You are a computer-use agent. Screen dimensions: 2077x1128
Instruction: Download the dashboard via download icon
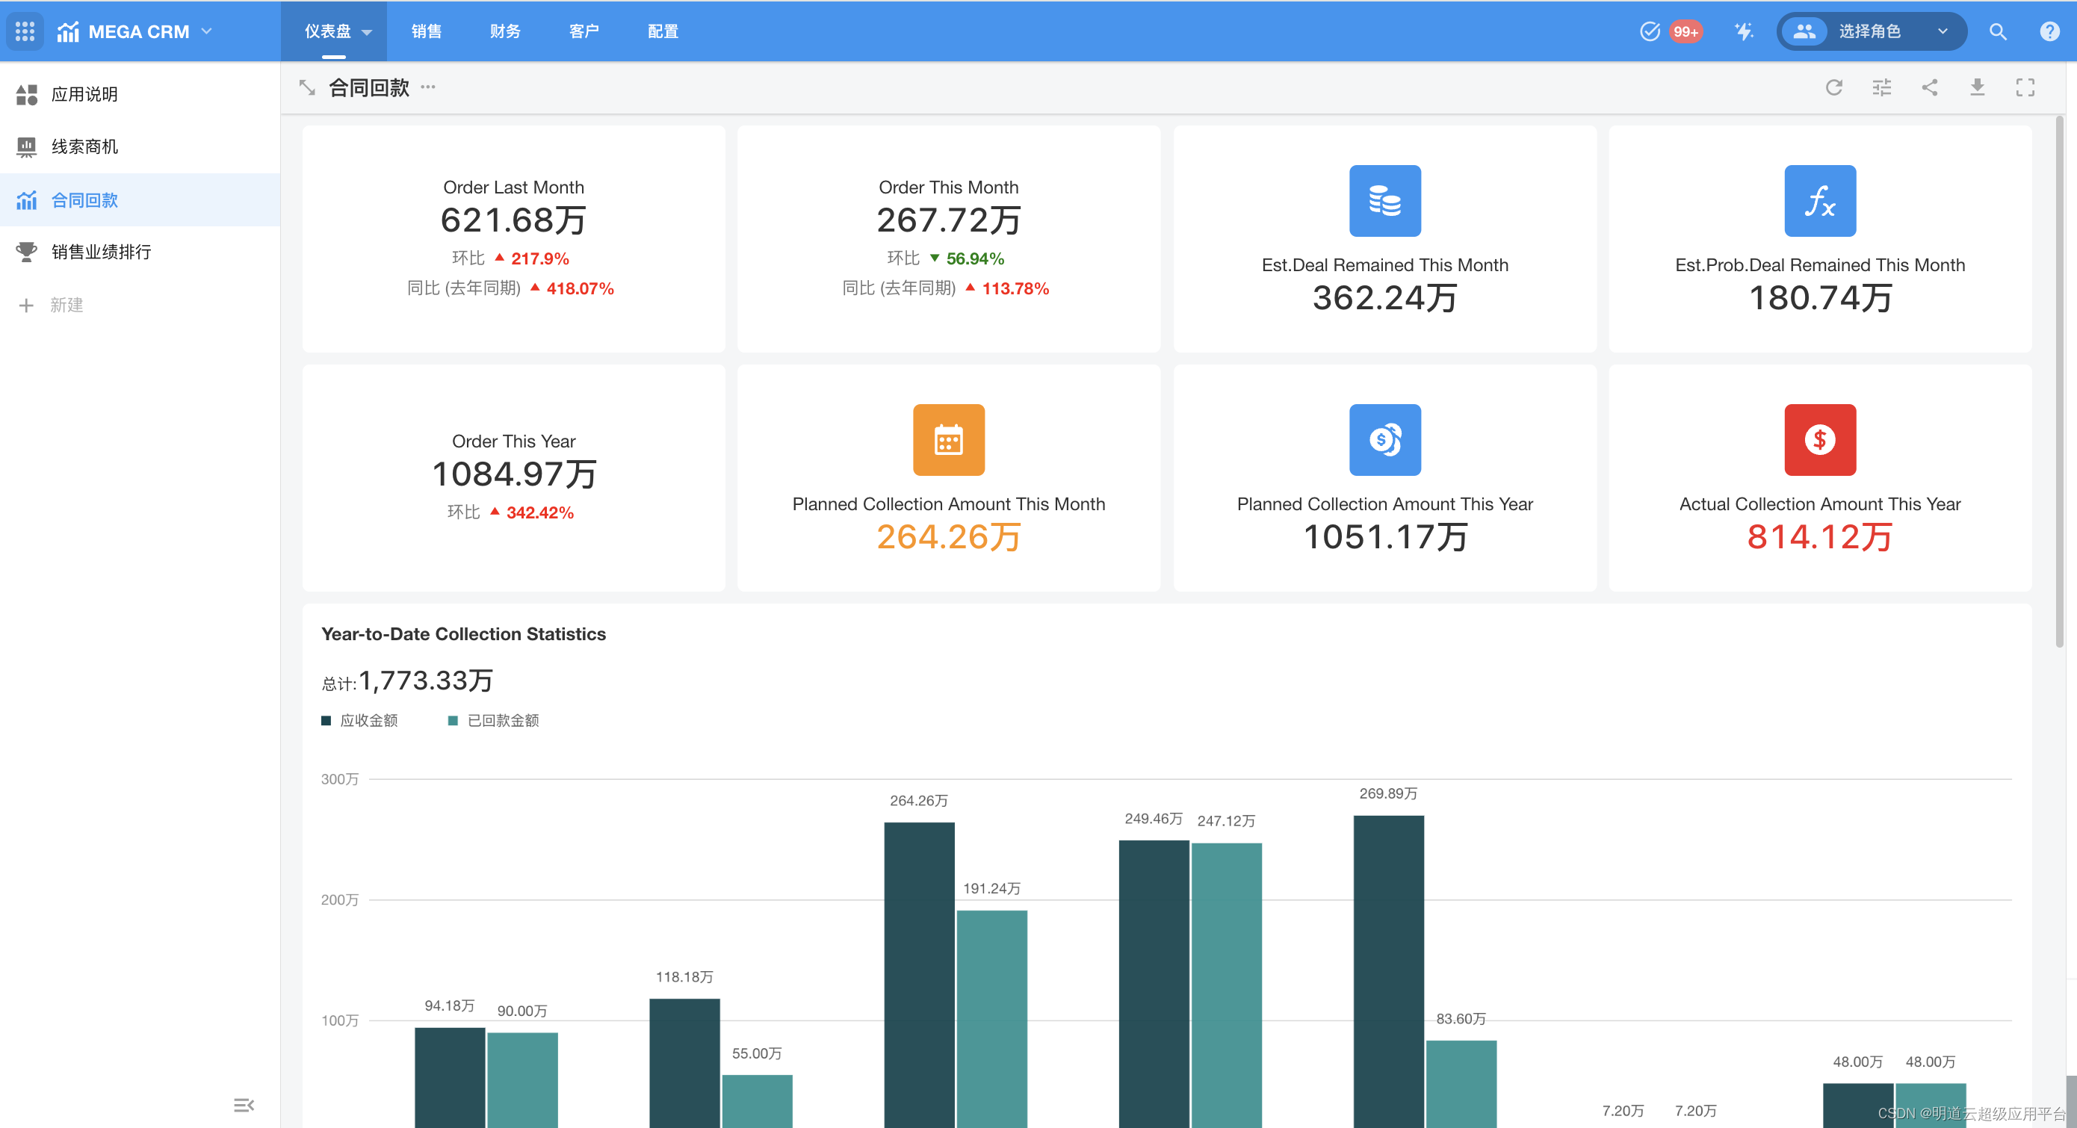pos(1977,87)
